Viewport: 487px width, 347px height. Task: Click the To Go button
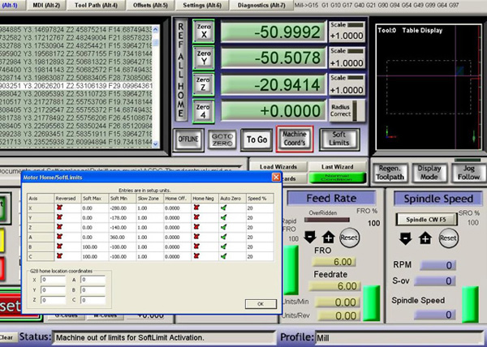(256, 139)
